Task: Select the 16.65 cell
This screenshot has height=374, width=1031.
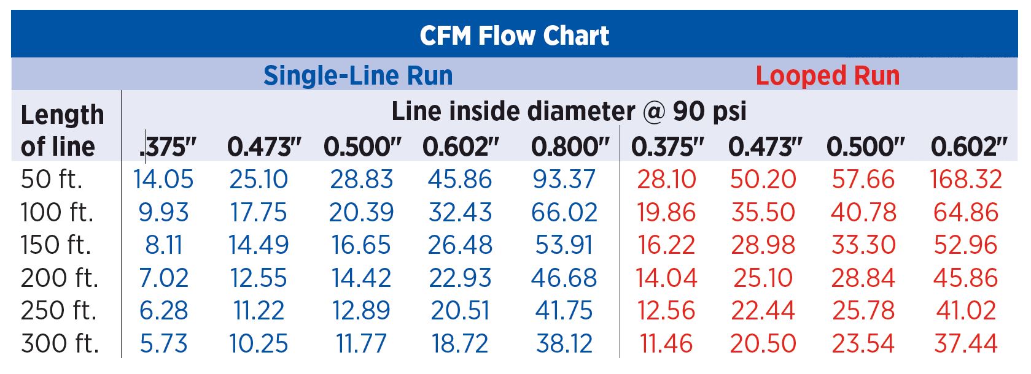Action: coord(361,245)
